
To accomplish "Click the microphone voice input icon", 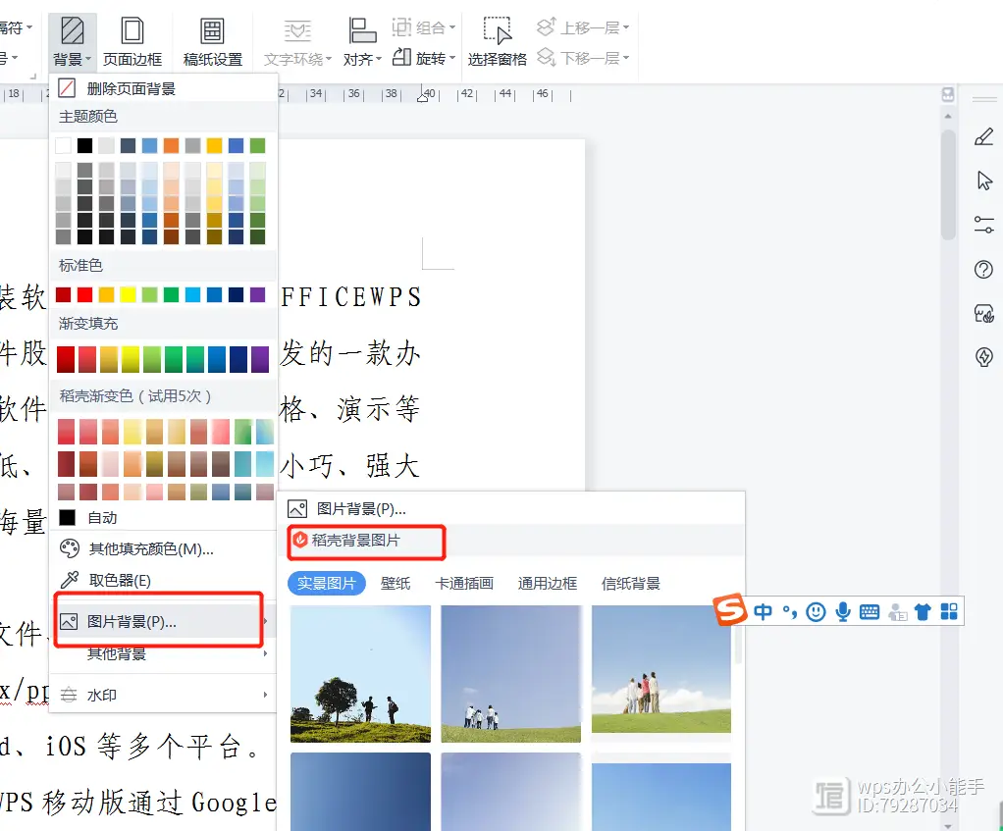I will [x=843, y=612].
